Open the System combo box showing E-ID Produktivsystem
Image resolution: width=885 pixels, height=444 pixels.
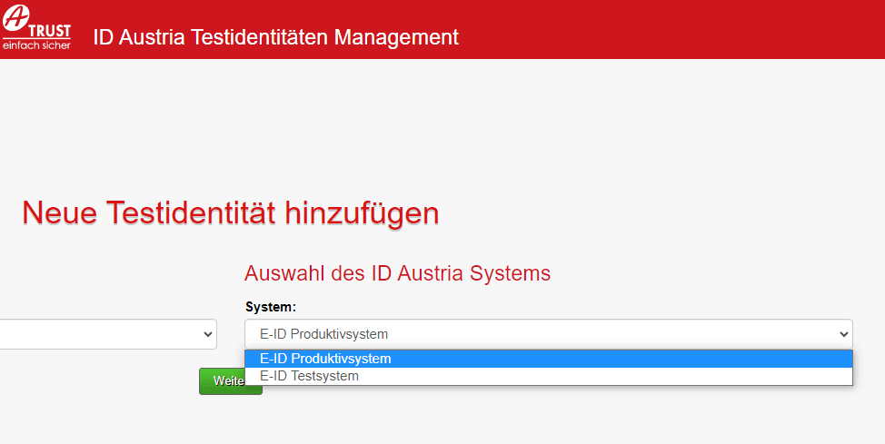549,334
